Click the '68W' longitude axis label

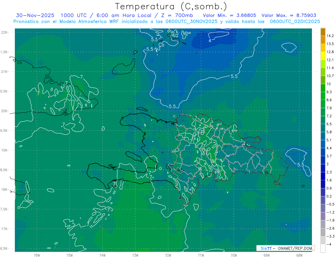299,255
